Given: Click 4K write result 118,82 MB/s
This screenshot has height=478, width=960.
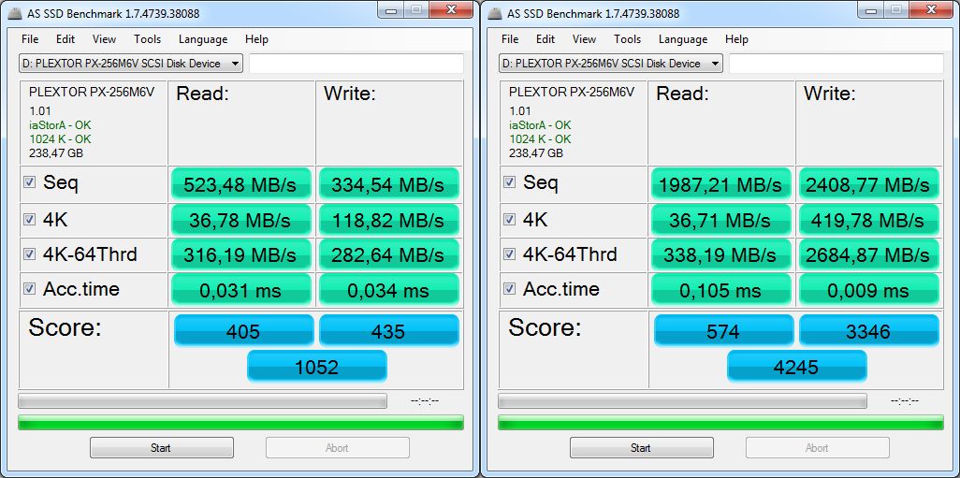Looking at the screenshot, I should (389, 220).
